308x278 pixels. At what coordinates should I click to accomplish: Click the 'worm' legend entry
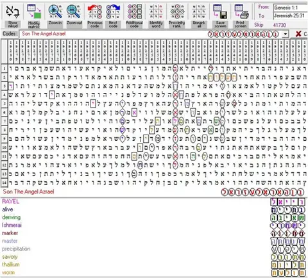[x=8, y=272]
